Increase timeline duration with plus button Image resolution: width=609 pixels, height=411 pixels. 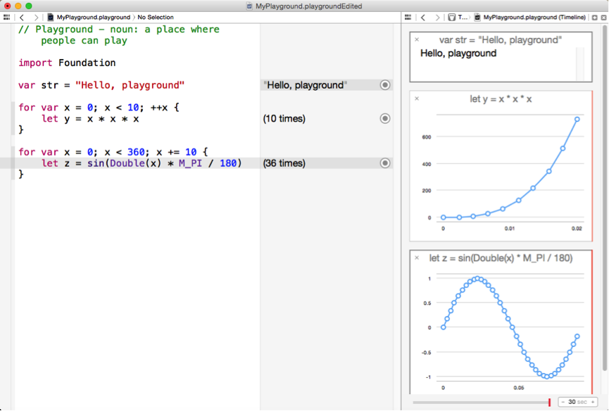tap(593, 402)
